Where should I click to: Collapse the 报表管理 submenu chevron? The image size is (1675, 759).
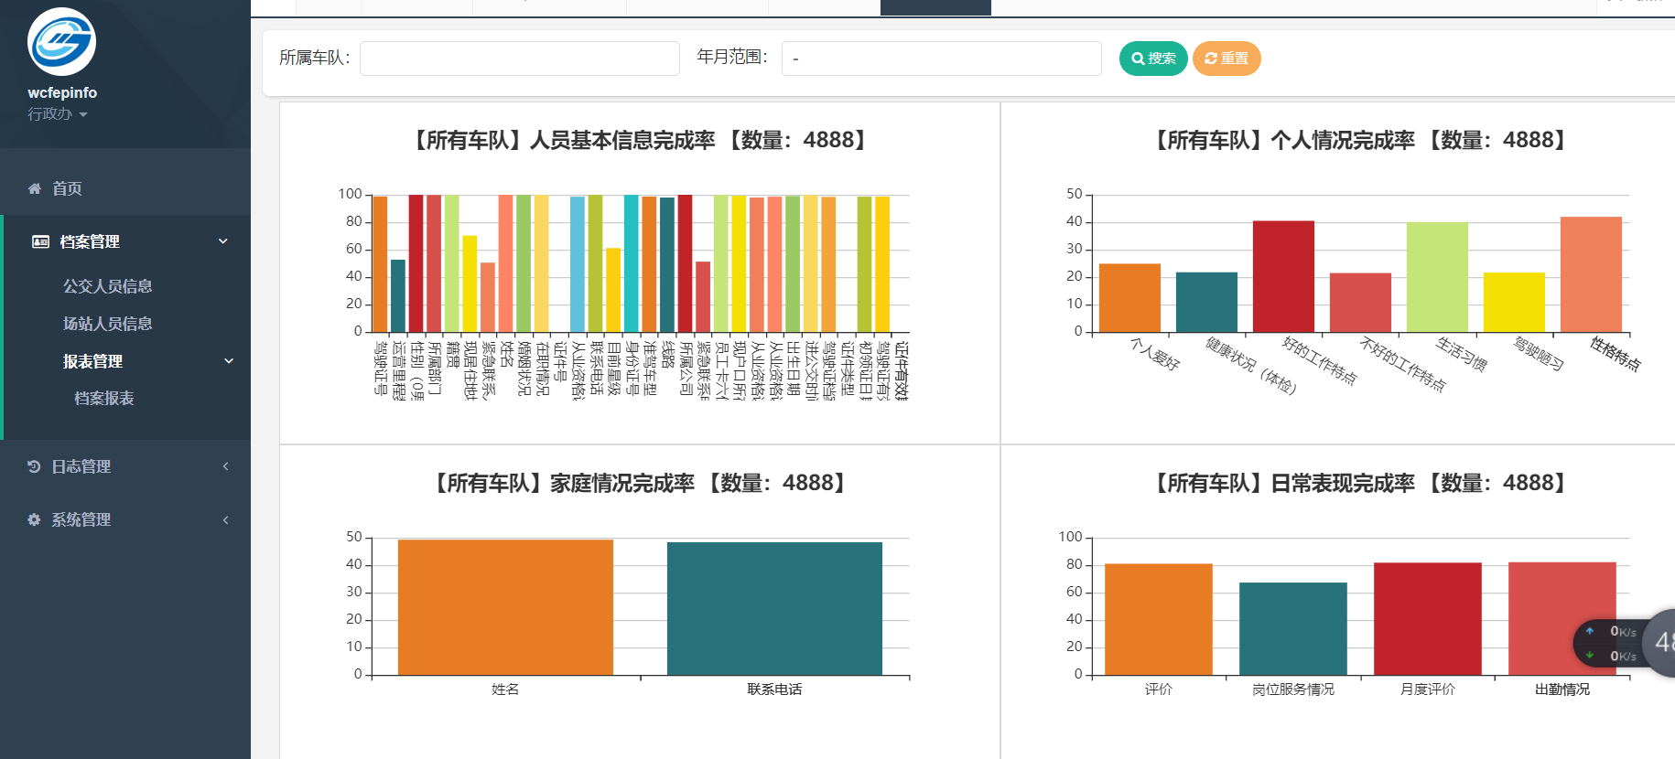pos(229,361)
